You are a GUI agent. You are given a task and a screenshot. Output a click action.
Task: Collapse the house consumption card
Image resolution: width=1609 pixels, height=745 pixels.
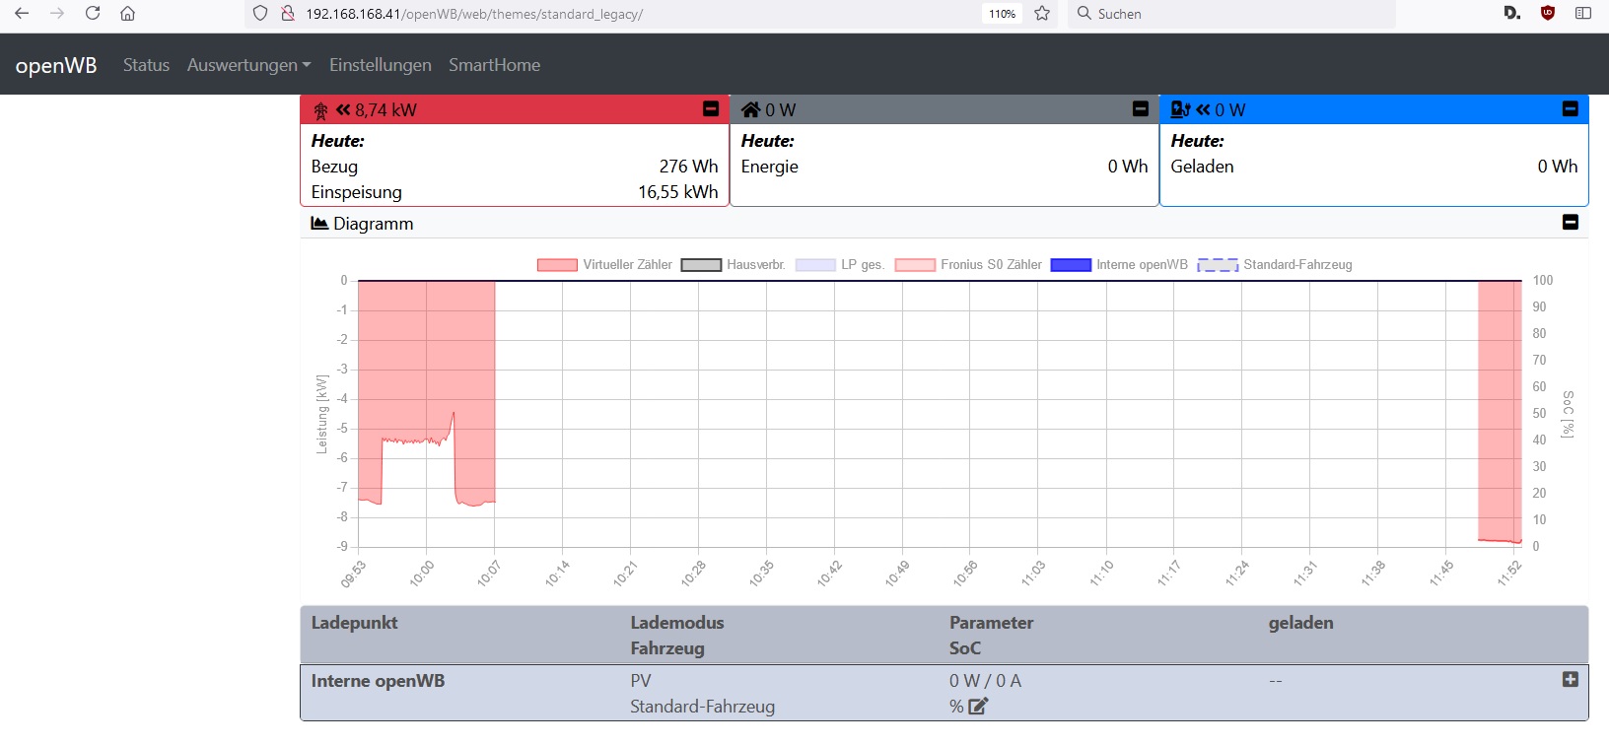pyautogui.click(x=1141, y=109)
